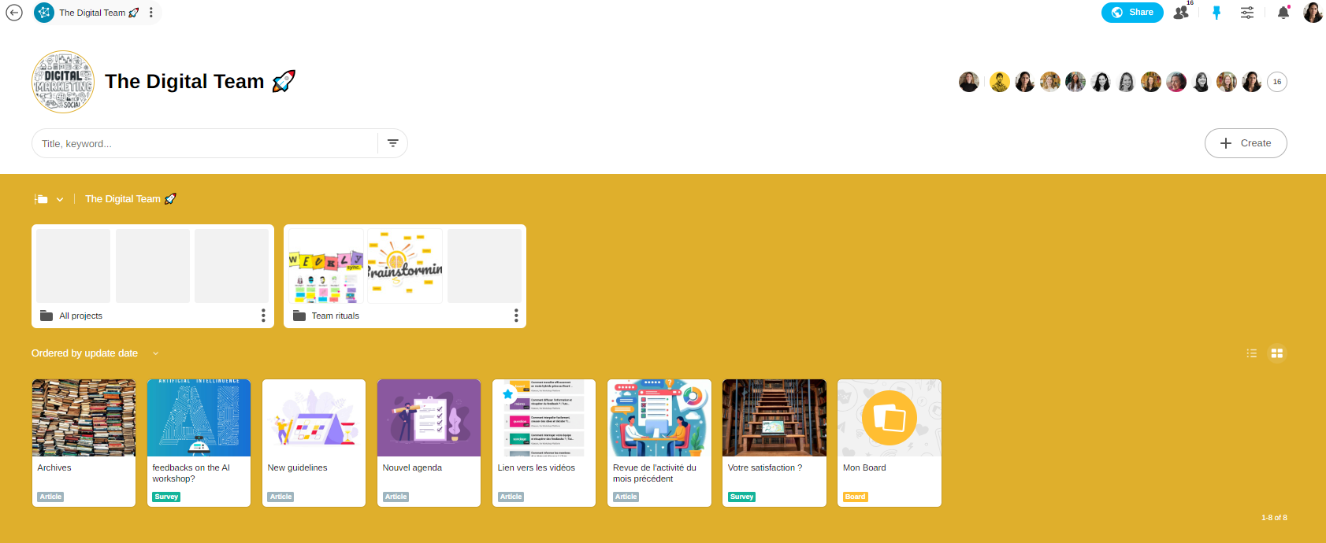Open Team rituals folder options menu
This screenshot has width=1326, height=543.
coord(516,316)
